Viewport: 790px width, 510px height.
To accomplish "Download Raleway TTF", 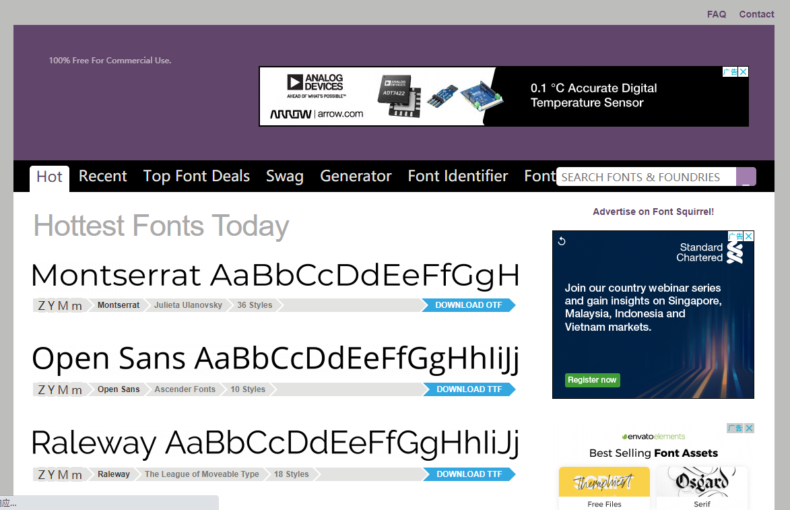I will pyautogui.click(x=469, y=474).
